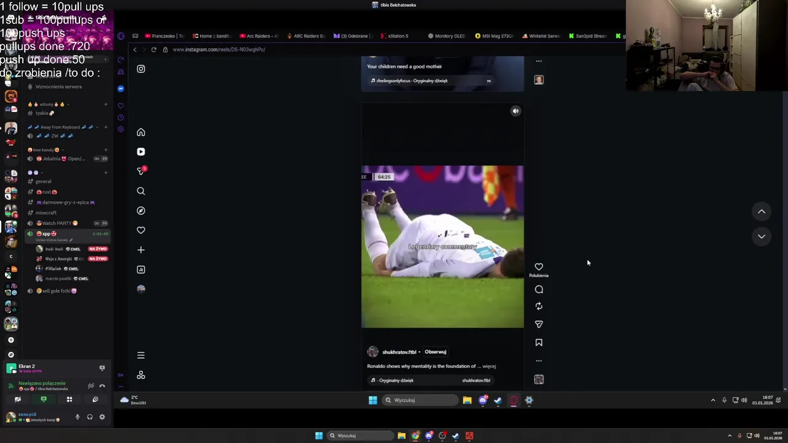Image resolution: width=788 pixels, height=443 pixels.
Task: Open audio thumbnail beside Ronaldo reel
Action: pos(539,380)
